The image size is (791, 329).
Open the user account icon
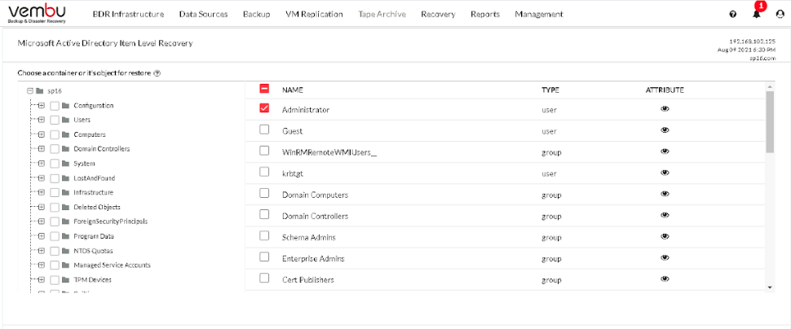coord(780,15)
